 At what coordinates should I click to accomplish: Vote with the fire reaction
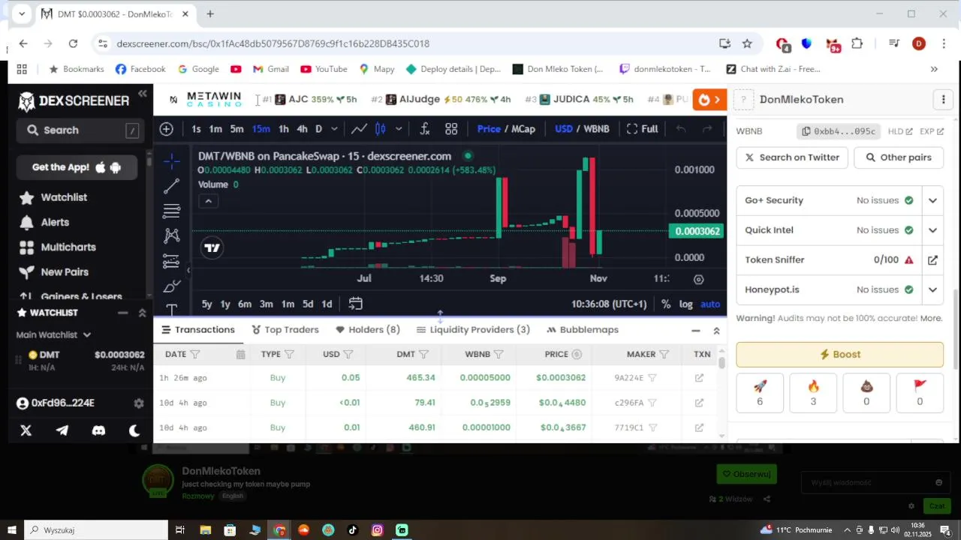pos(813,393)
